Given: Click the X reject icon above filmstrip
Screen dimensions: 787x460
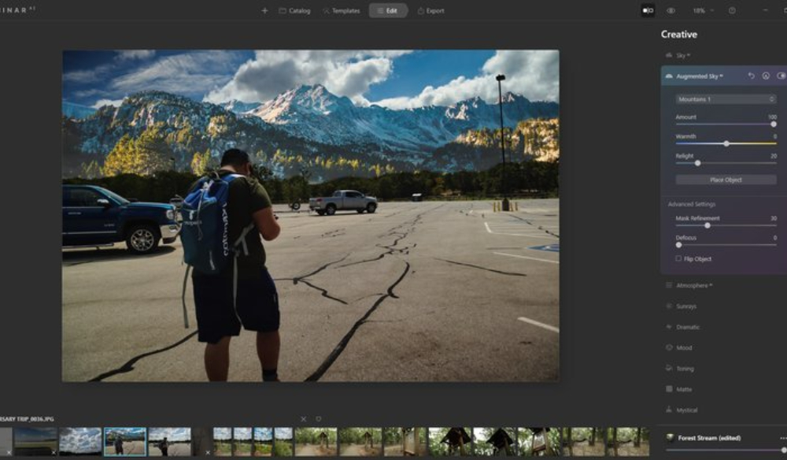Looking at the screenshot, I should point(303,419).
